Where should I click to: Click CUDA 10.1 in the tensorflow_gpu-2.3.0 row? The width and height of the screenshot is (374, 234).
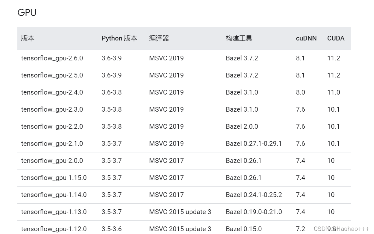pos(334,109)
